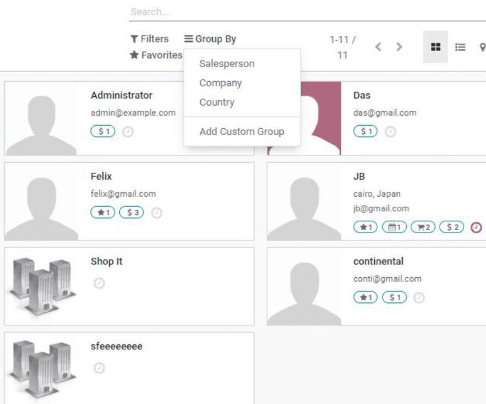Viewport: 486px width, 404px height.
Task: Click Shop It activity clock icon
Action: click(x=99, y=283)
